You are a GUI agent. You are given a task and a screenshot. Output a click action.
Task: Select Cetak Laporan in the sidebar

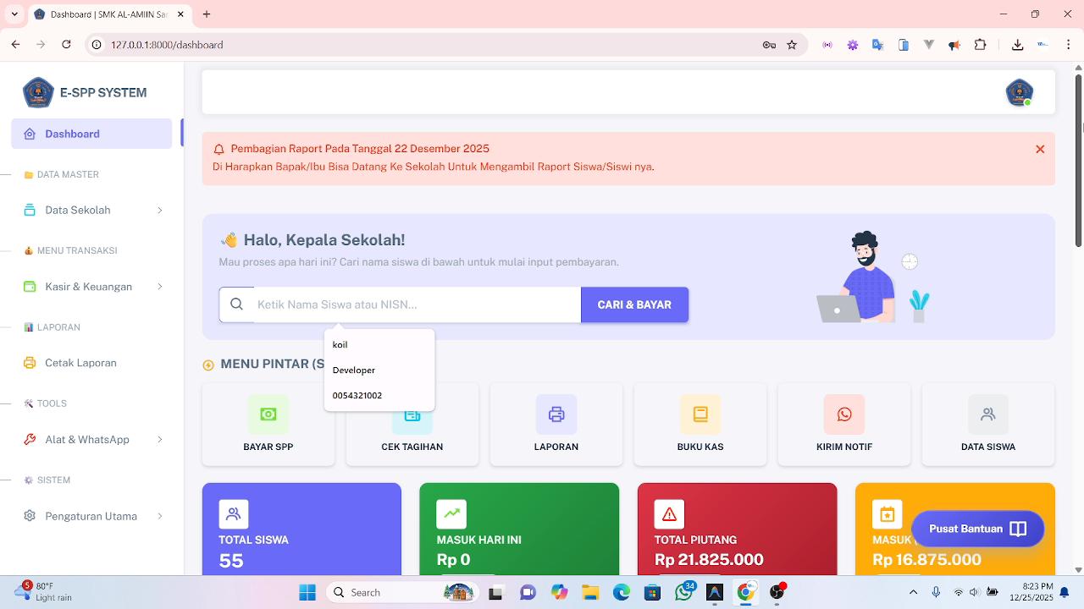[80, 362]
